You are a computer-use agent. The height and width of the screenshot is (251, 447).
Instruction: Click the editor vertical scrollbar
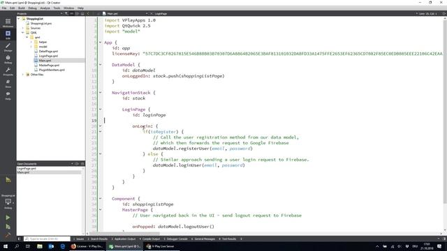(x=445, y=111)
